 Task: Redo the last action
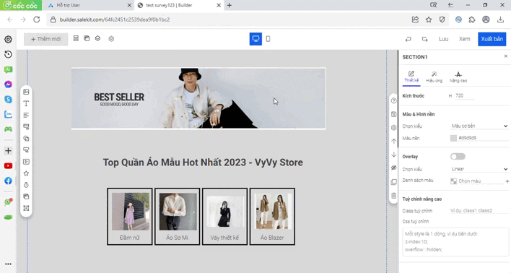pyautogui.click(x=424, y=39)
